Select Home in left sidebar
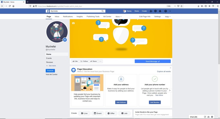 click(x=57, y=54)
